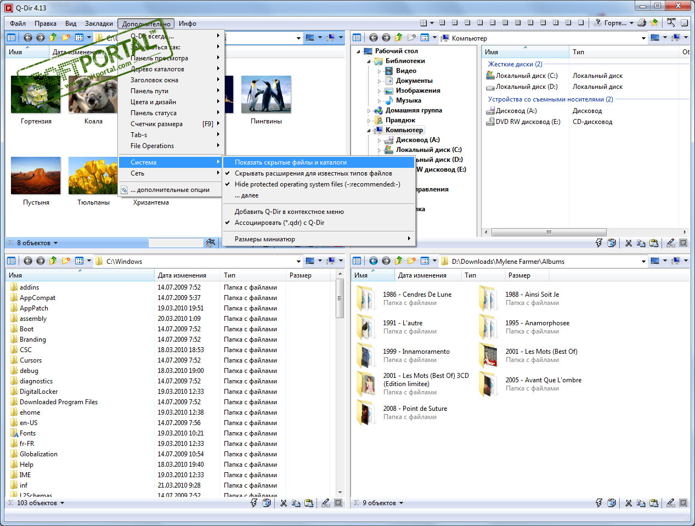Click the delete X icon in Компьютер pane status bar
Image resolution: width=695 pixels, height=526 pixels.
pos(629,243)
